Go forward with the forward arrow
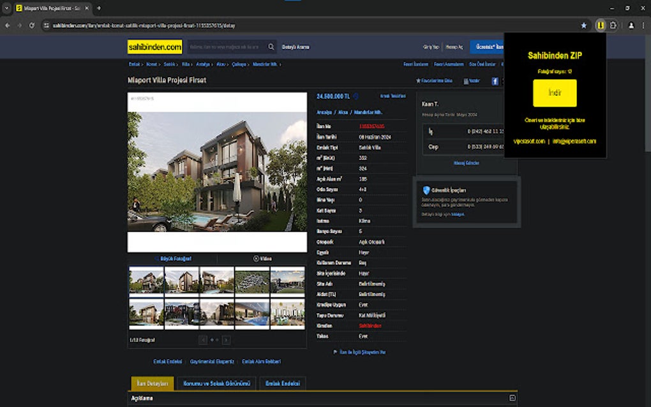 click(x=20, y=26)
